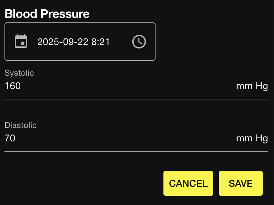This screenshot has width=274, height=205.
Task: Click the Blood Pressure heading
Action: [x=47, y=14]
